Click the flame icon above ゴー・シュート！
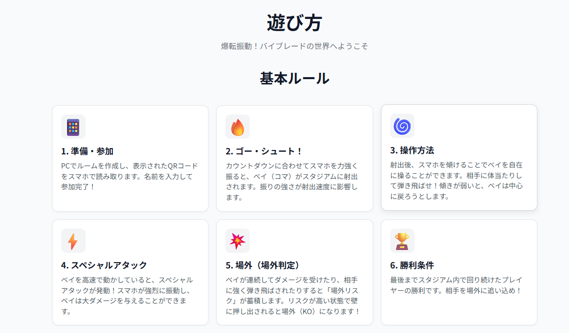This screenshot has width=569, height=333. coord(238,127)
